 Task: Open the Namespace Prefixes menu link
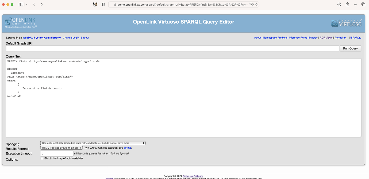275,38
